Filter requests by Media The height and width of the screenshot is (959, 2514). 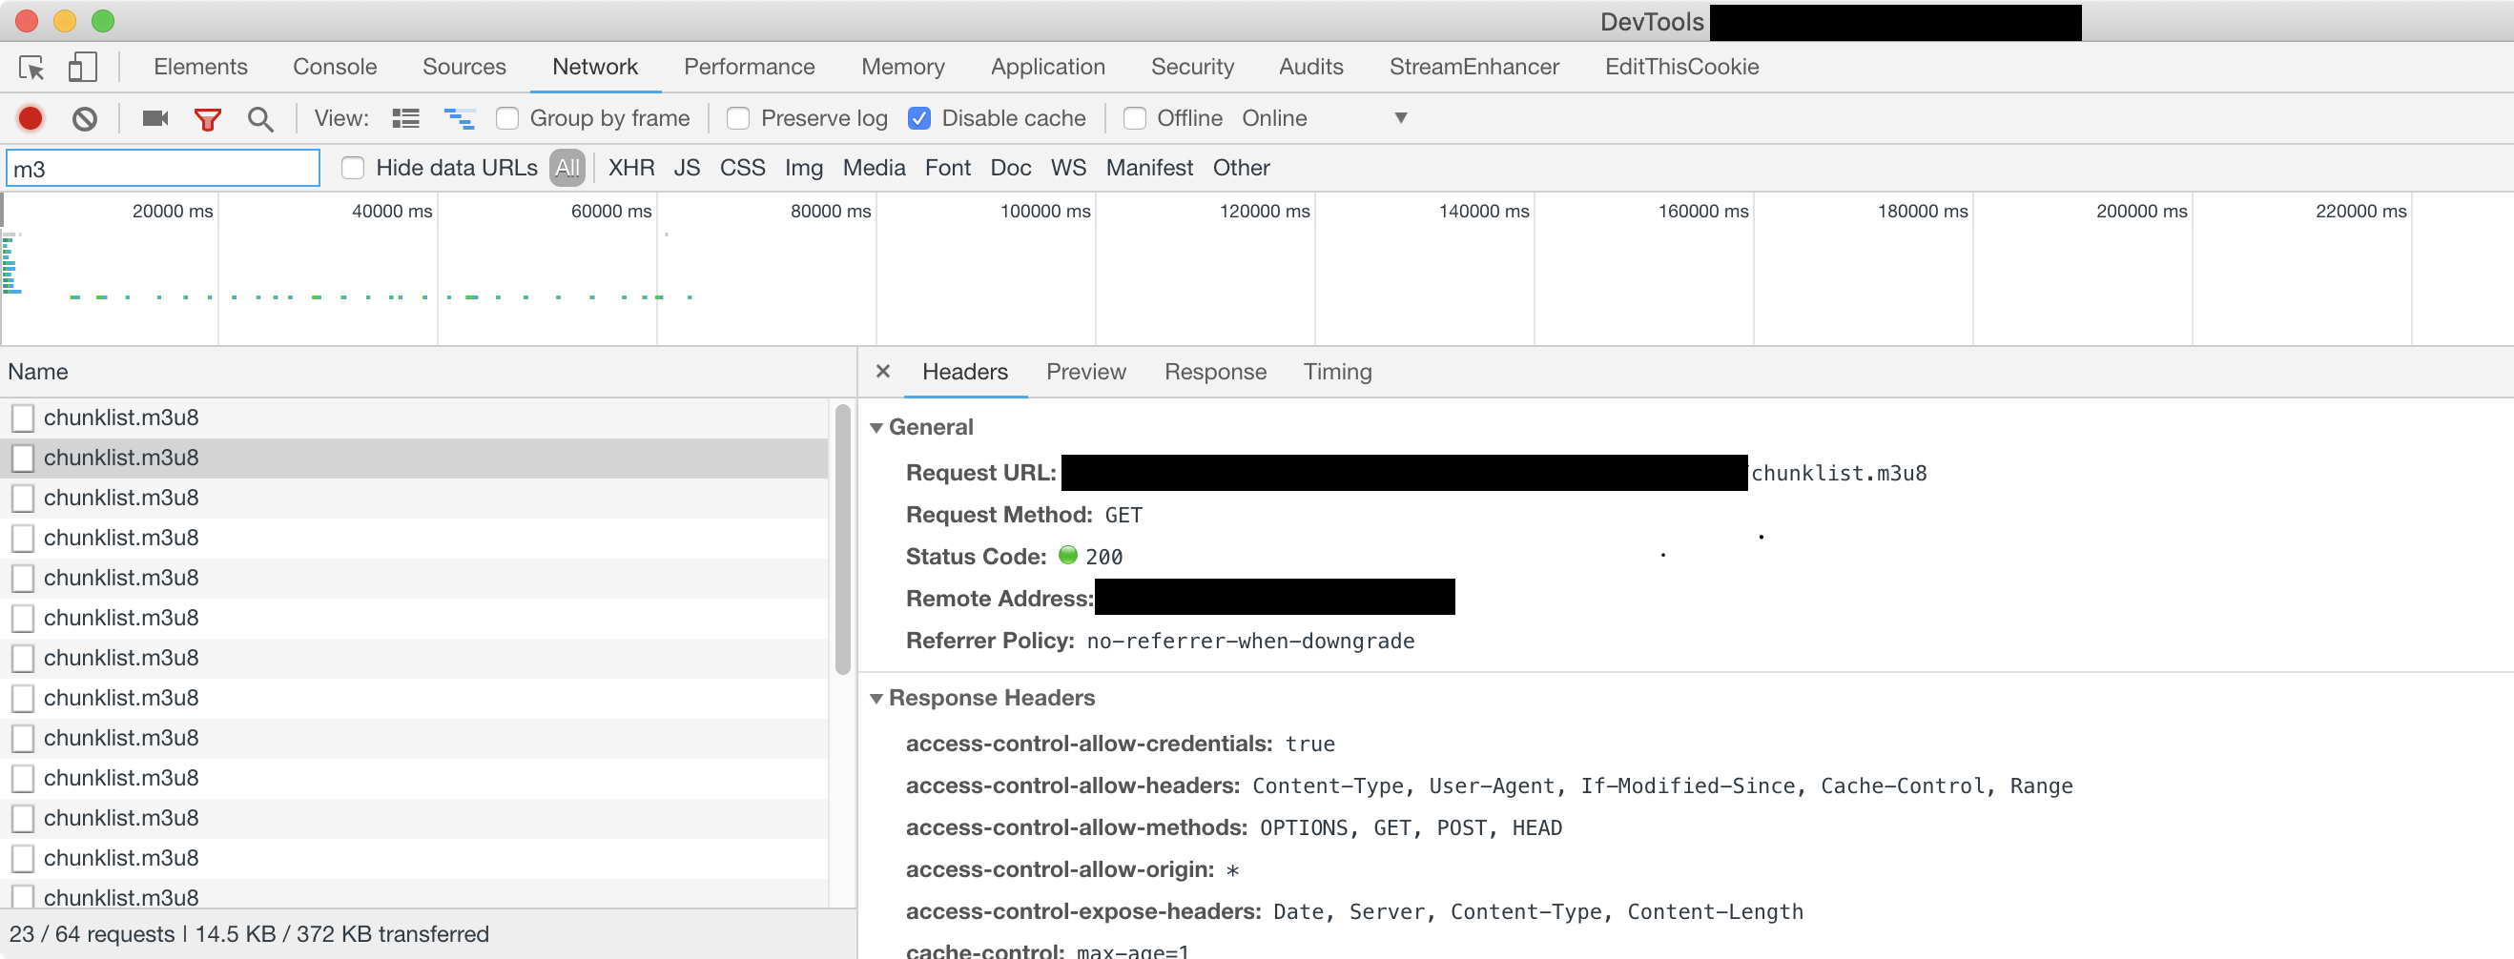875,168
